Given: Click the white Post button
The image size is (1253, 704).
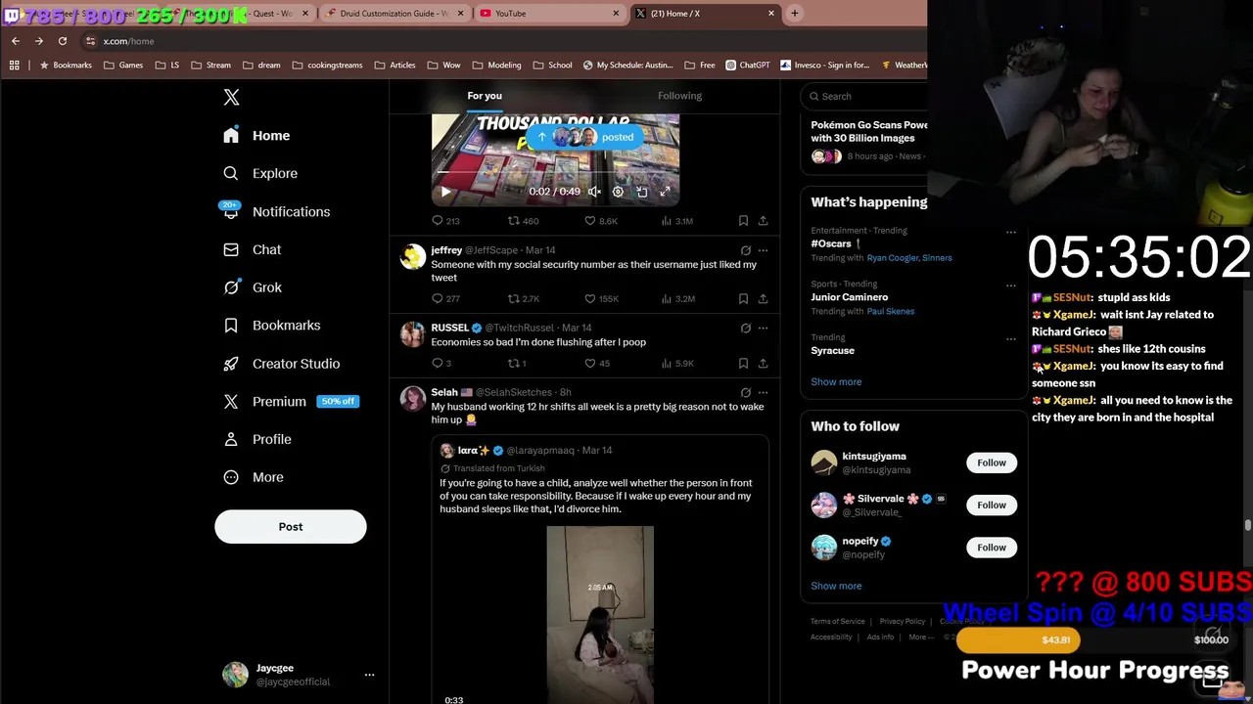Looking at the screenshot, I should pyautogui.click(x=291, y=527).
